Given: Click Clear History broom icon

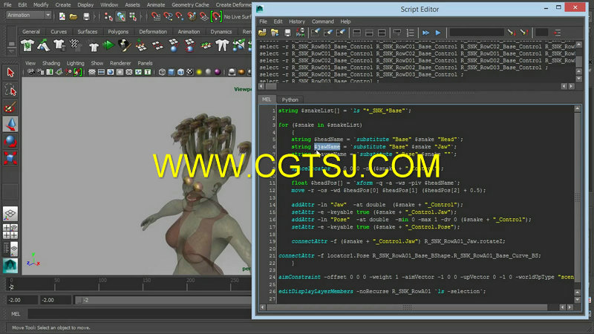Looking at the screenshot, I should coord(315,33).
